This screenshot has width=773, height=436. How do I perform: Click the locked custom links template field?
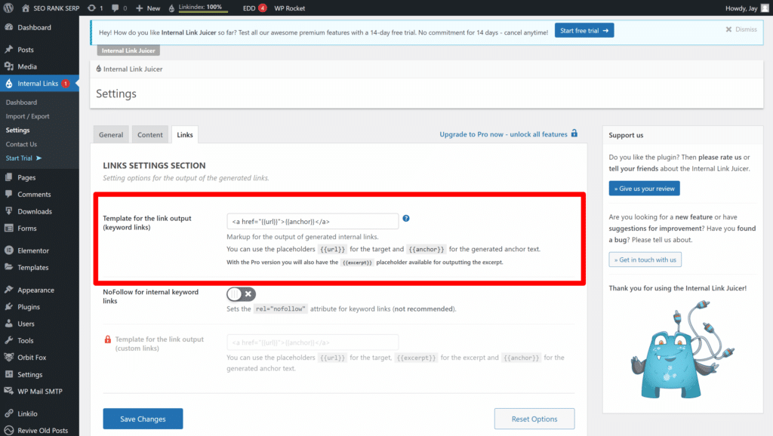pos(313,342)
